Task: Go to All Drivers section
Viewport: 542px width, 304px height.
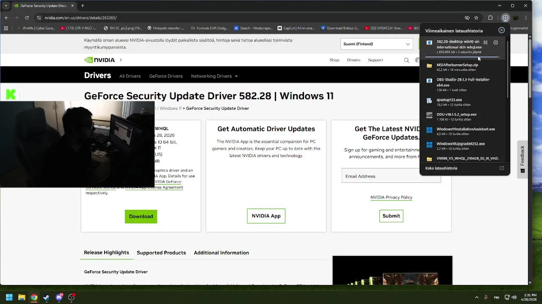Action: tap(130, 76)
